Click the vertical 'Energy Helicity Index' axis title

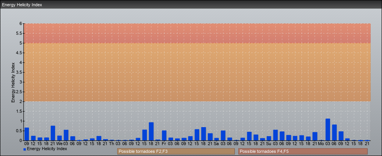[13, 82]
